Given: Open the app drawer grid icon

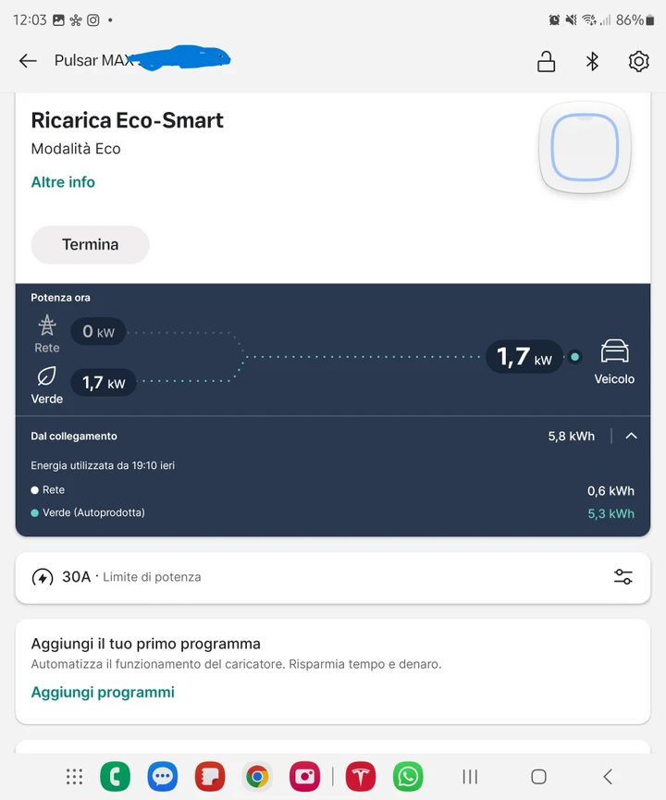Looking at the screenshot, I should [x=75, y=777].
